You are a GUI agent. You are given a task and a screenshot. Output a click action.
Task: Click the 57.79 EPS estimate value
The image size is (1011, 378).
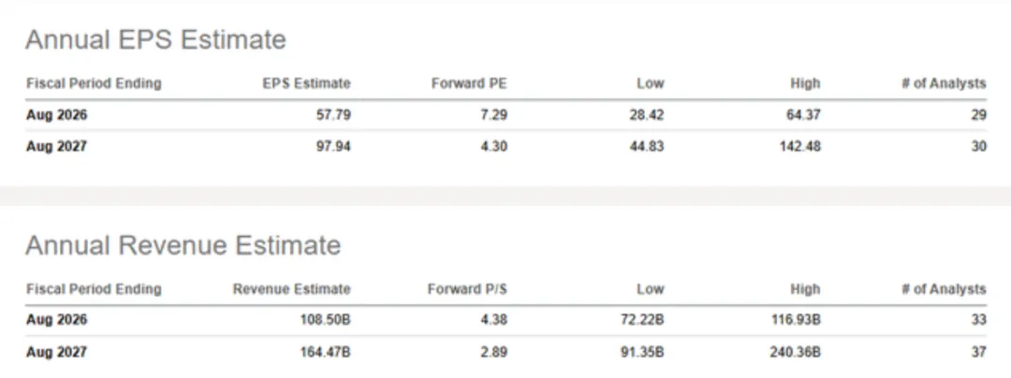coord(332,114)
